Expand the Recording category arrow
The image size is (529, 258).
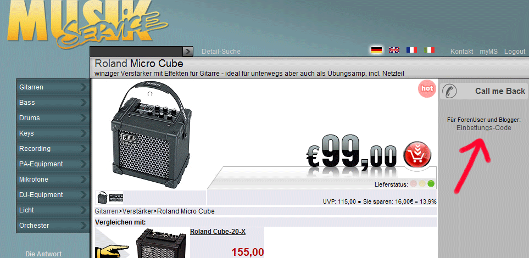83,149
